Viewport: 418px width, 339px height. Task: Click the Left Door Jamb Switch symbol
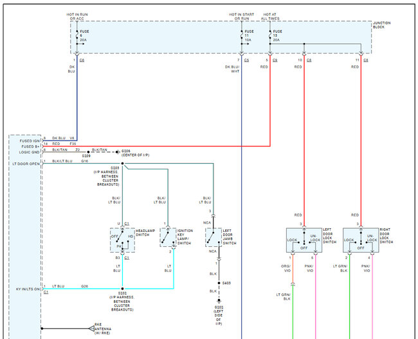pyautogui.click(x=214, y=237)
